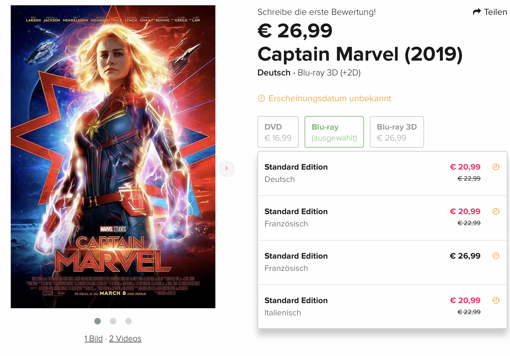Click clock icon beside Italienisch Standard Edition
The height and width of the screenshot is (356, 510).
tap(496, 300)
